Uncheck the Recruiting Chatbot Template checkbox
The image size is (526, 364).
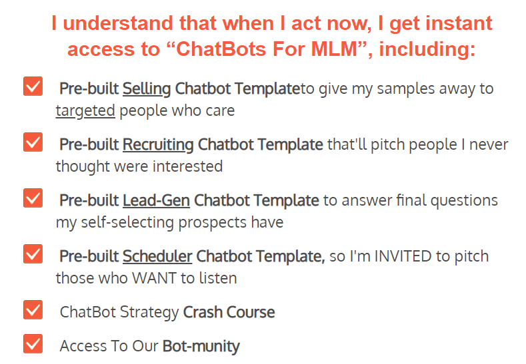[x=33, y=142]
